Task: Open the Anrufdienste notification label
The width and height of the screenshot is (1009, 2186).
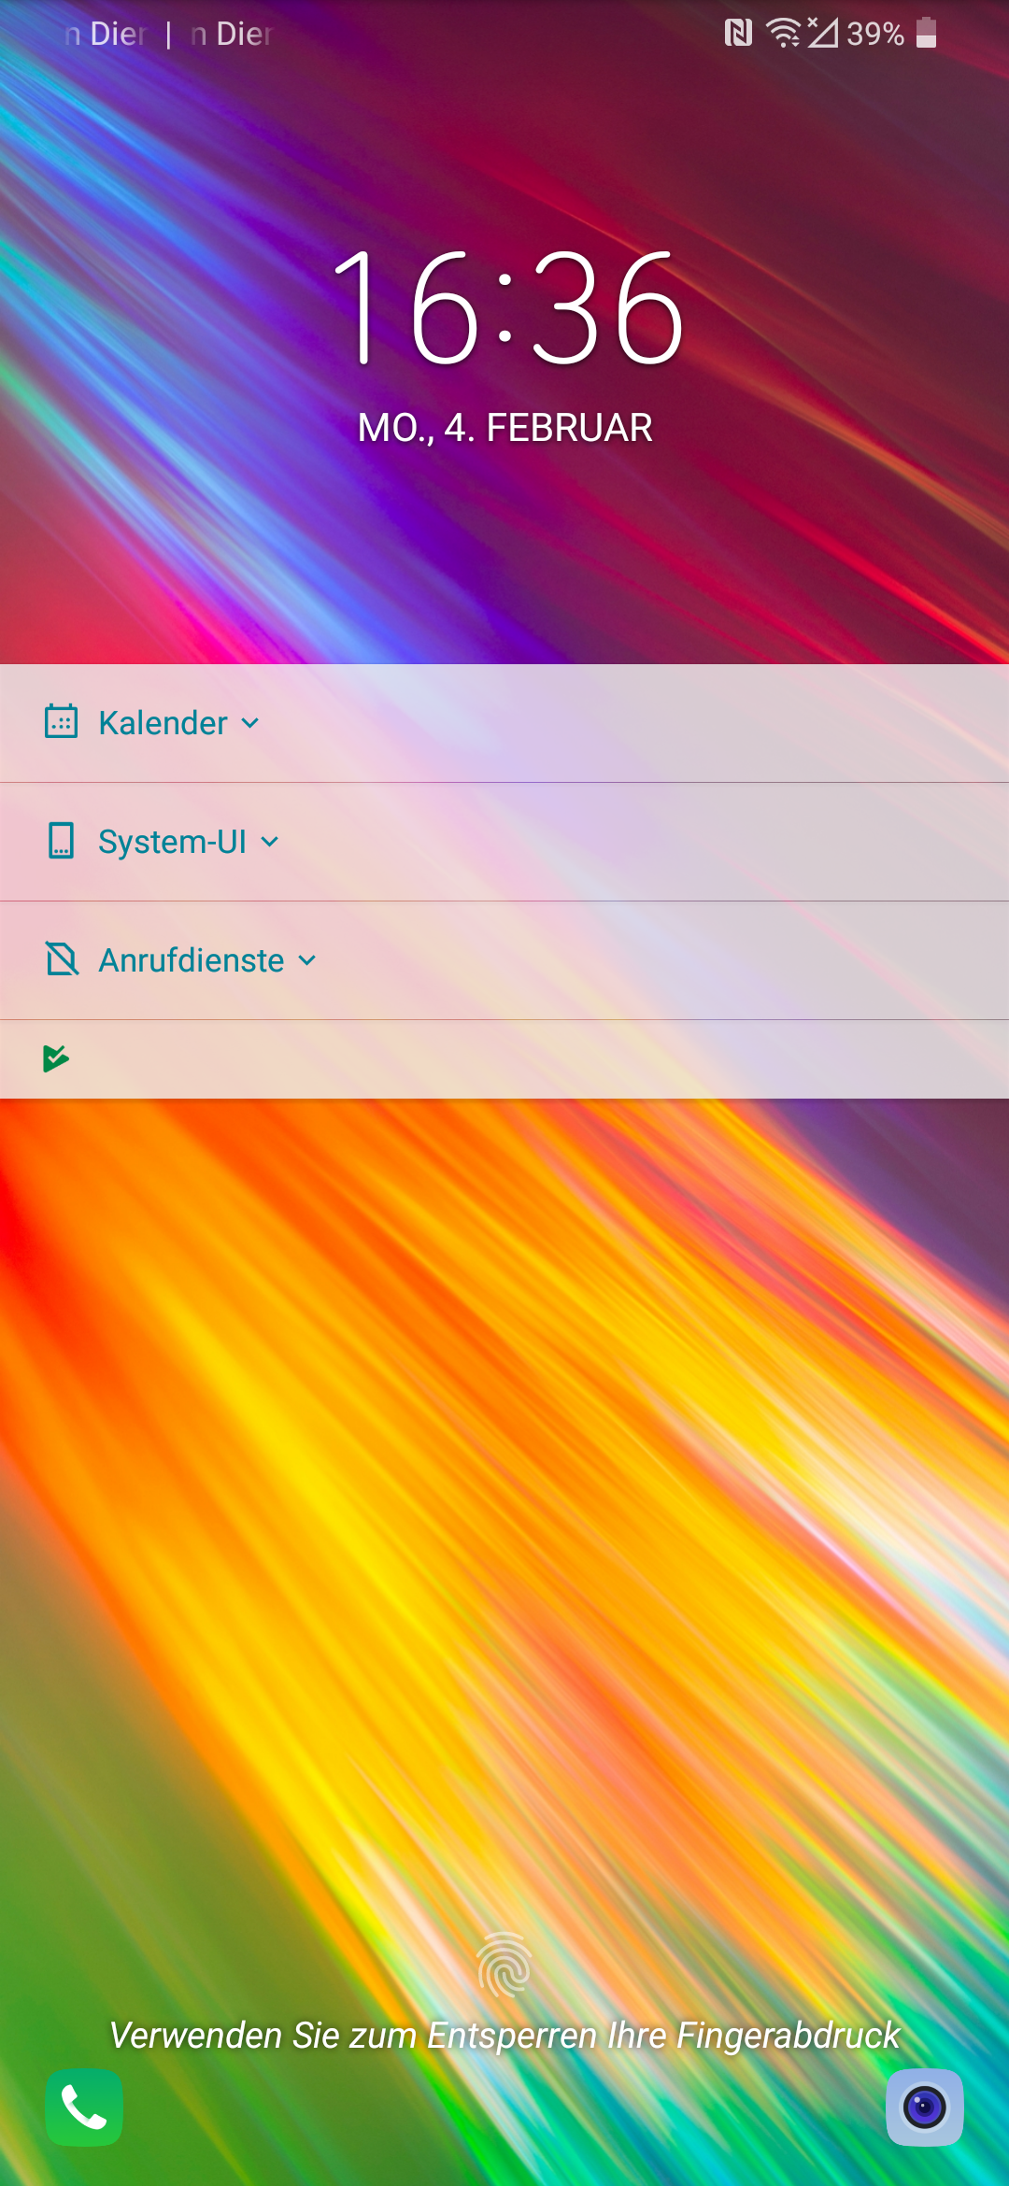Action: tap(192, 960)
